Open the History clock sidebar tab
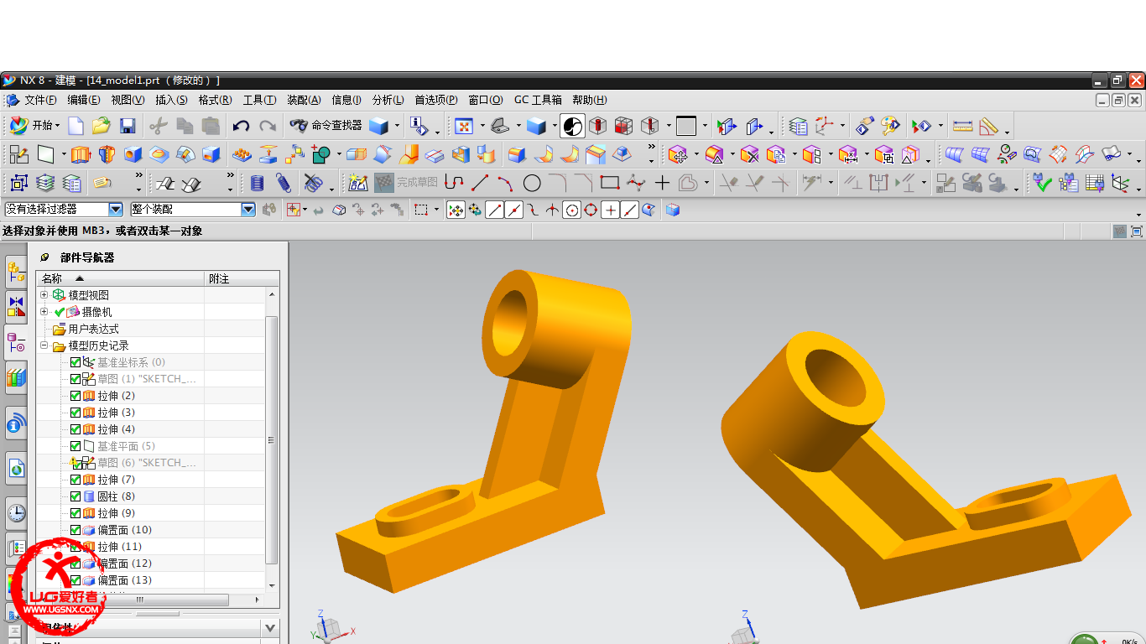Image resolution: width=1146 pixels, height=644 pixels. coord(16,512)
